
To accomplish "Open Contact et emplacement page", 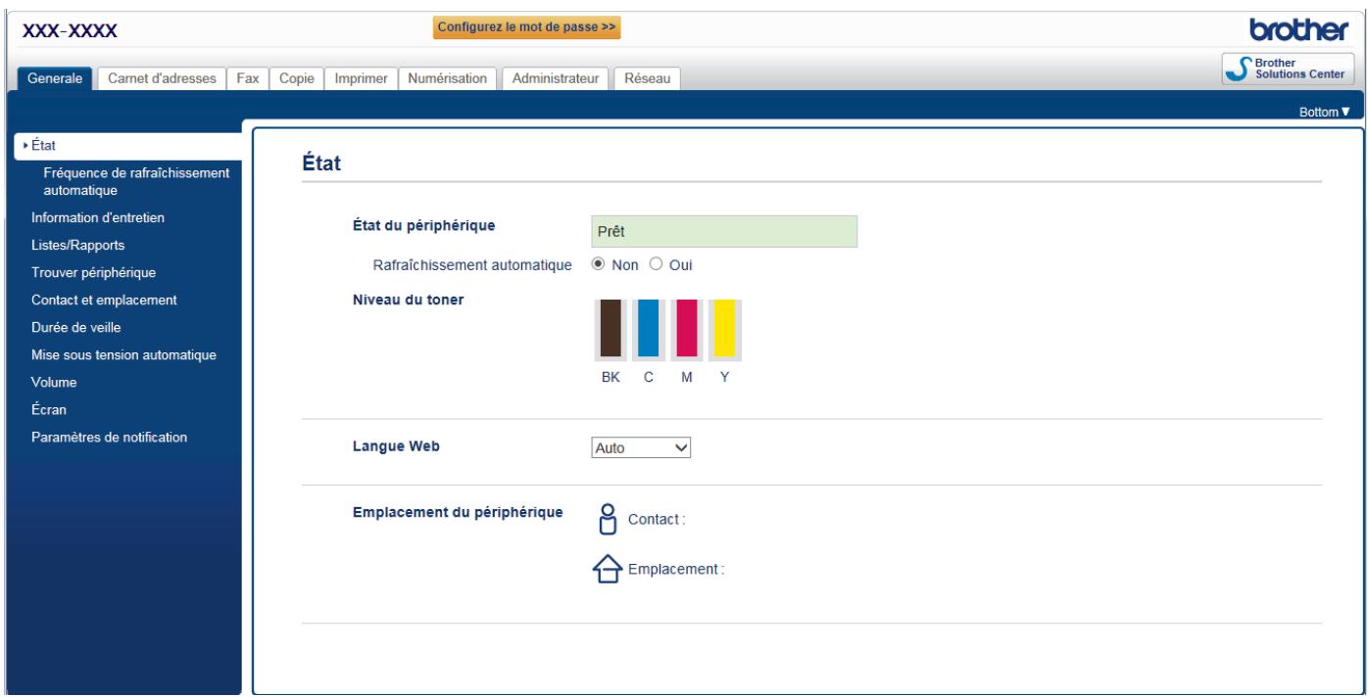I will click(x=104, y=300).
